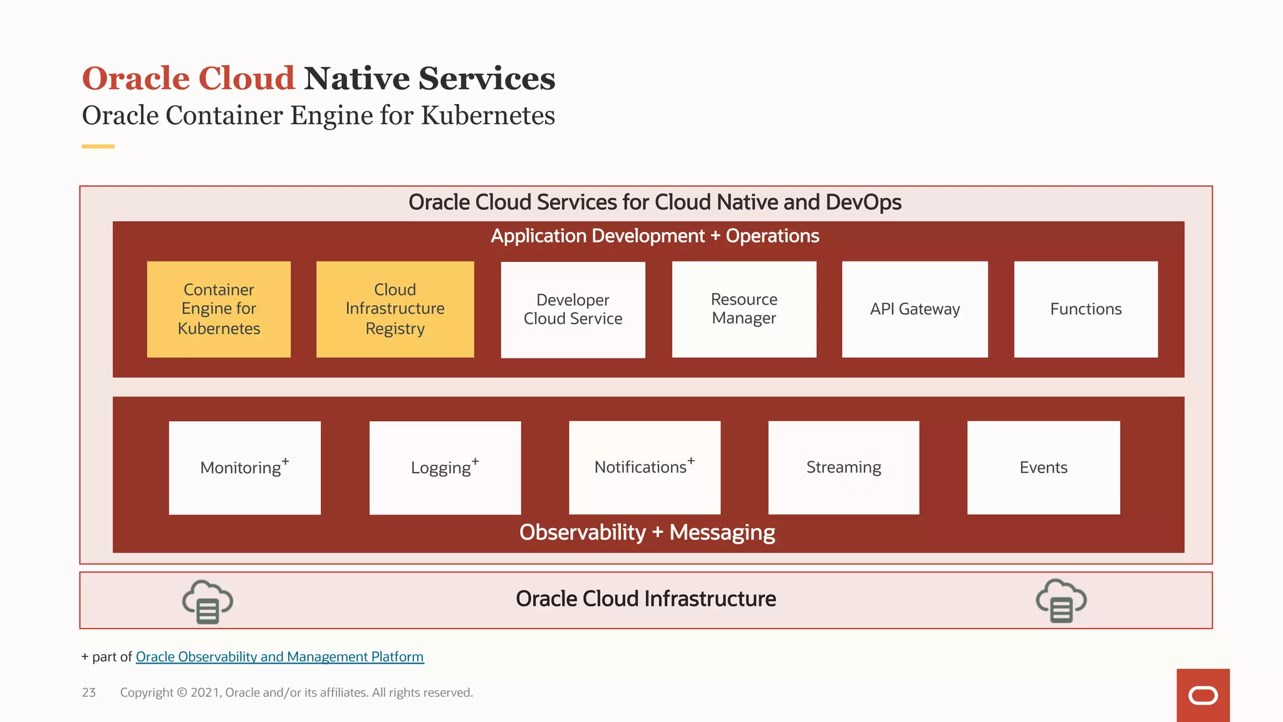Select the Monitoring service box
The width and height of the screenshot is (1283, 722).
coord(244,468)
